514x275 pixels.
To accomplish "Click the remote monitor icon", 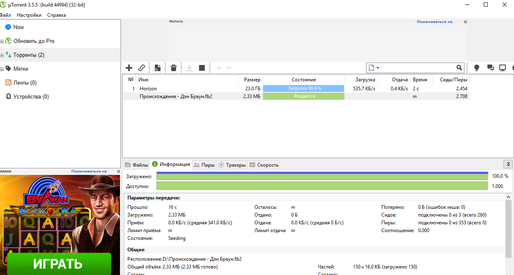I will (x=503, y=68).
